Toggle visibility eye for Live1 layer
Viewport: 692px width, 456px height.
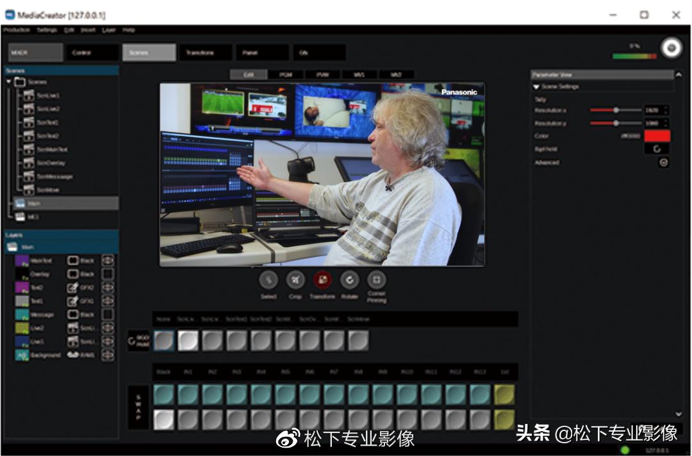pos(108,342)
